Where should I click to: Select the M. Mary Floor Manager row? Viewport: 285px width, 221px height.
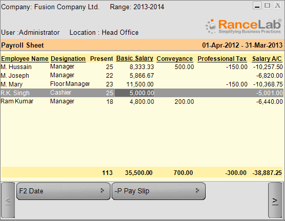point(142,84)
